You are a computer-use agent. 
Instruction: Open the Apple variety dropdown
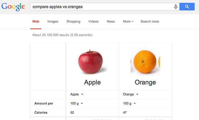click(x=77, y=94)
